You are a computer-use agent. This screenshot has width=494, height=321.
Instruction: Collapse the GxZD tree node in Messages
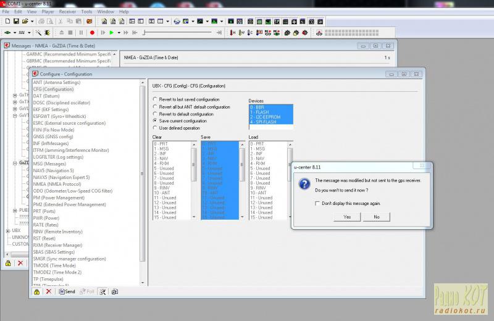[15, 163]
